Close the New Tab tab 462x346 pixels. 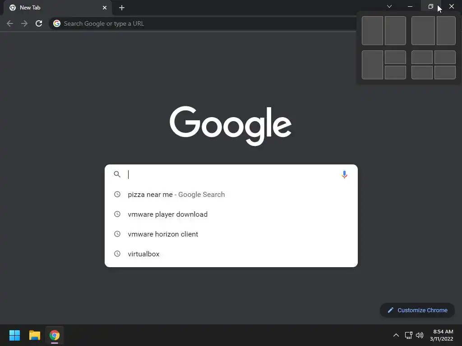[105, 8]
